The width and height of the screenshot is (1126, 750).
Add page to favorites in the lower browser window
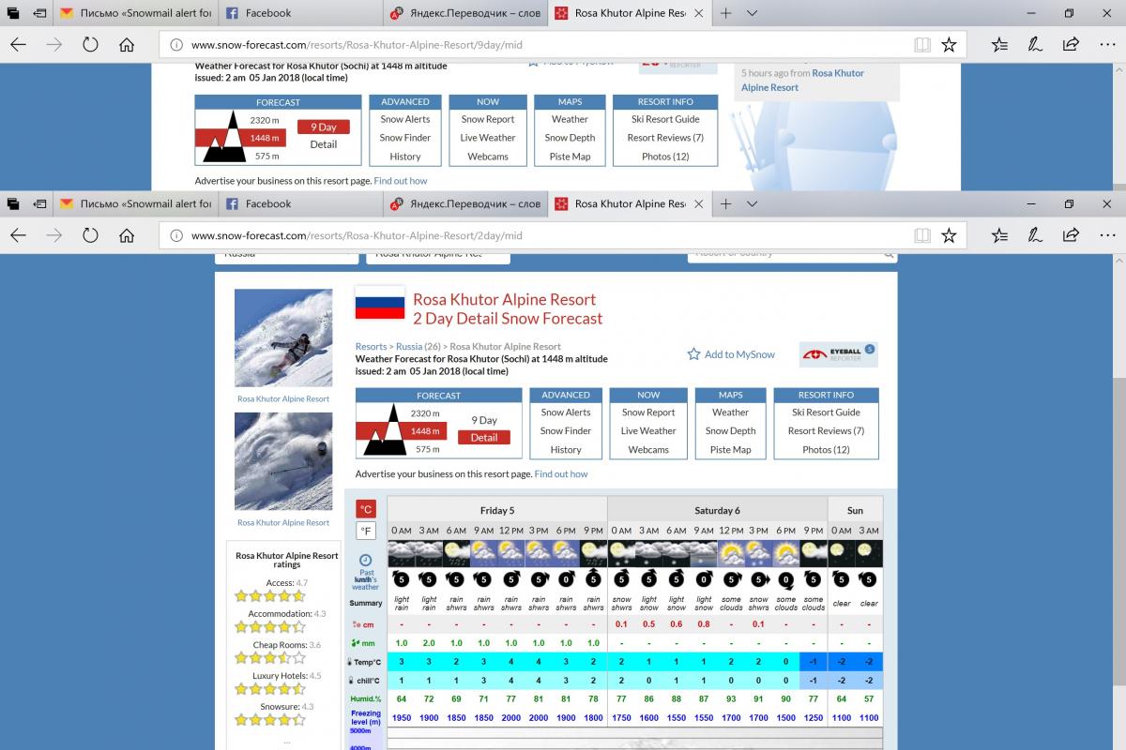click(x=949, y=234)
